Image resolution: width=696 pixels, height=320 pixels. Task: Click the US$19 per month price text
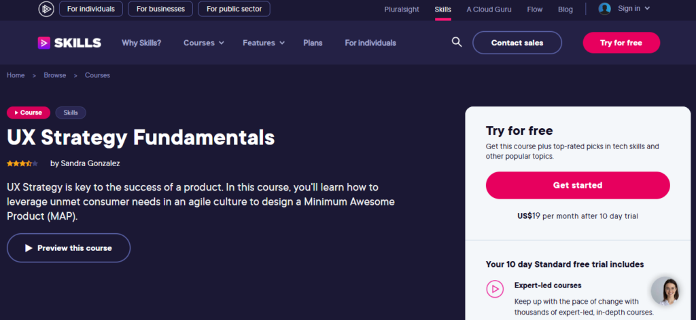click(578, 216)
